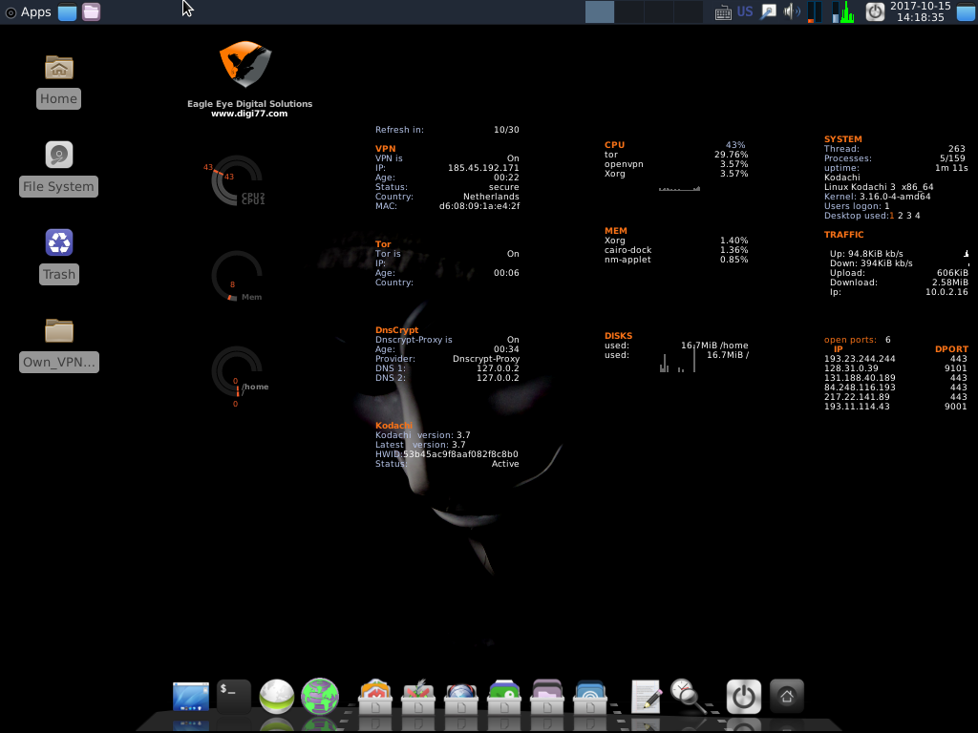
Task: Launch the text editor notepad in dock
Action: [x=647, y=696]
